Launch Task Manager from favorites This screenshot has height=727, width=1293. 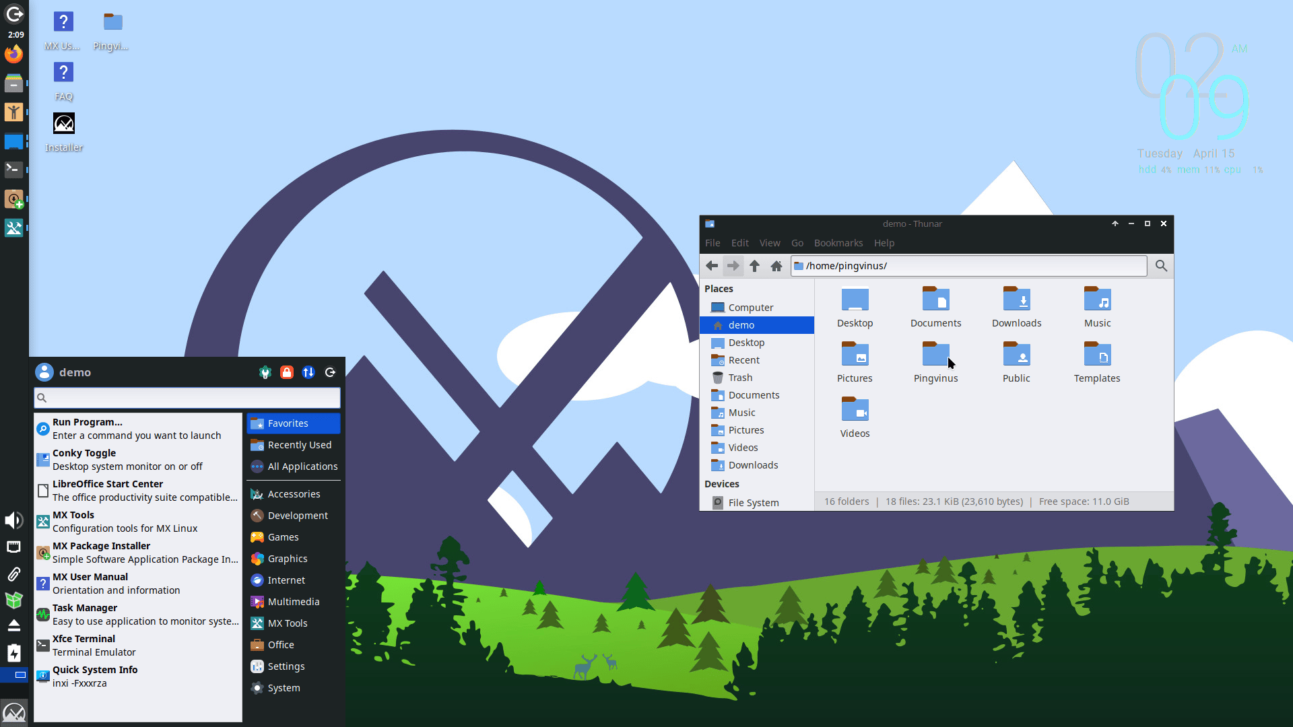pos(137,615)
